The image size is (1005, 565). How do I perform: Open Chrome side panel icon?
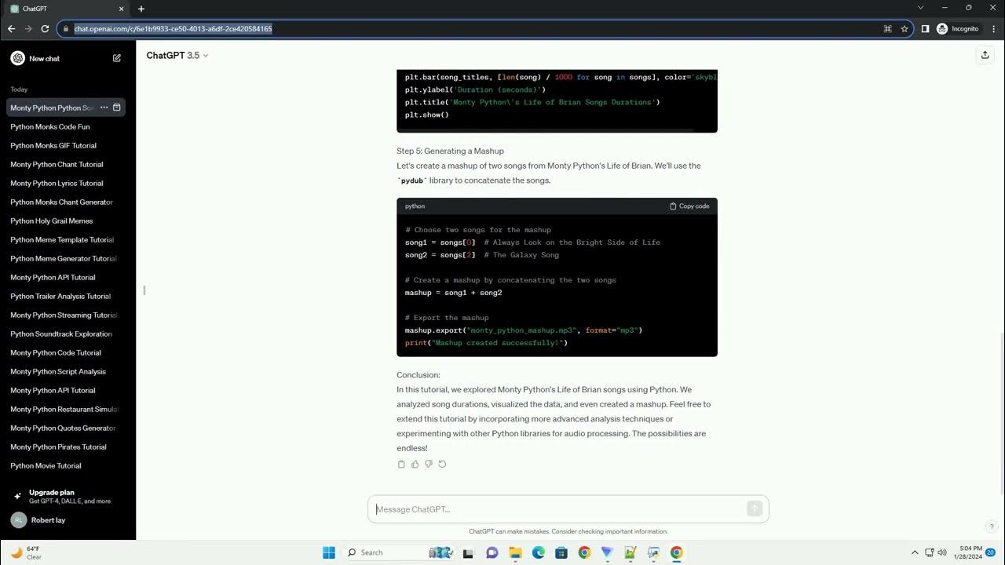pyautogui.click(x=925, y=29)
